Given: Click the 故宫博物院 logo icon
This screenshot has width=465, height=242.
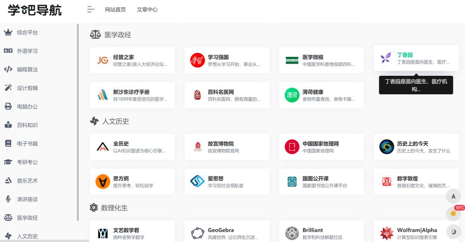Looking at the screenshot, I should (198, 146).
